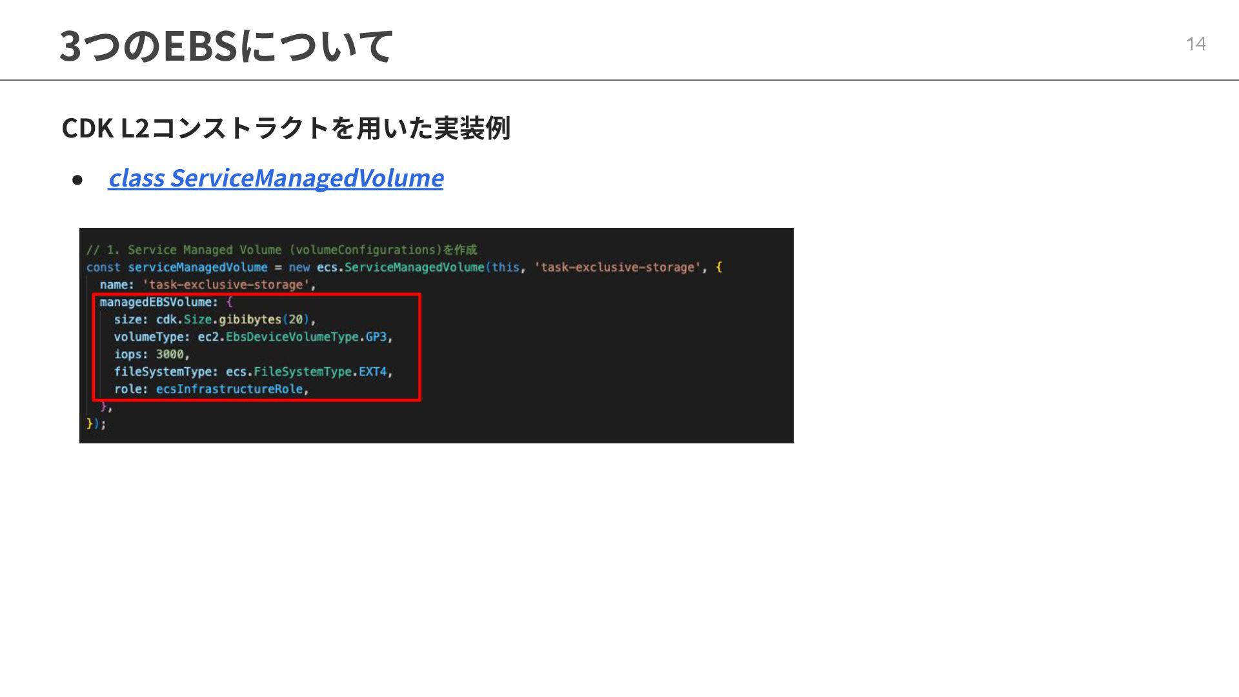Click the volumeType GP3 code line
Image resolution: width=1239 pixels, height=697 pixels.
pyautogui.click(x=253, y=337)
